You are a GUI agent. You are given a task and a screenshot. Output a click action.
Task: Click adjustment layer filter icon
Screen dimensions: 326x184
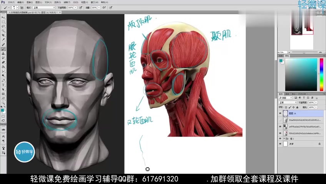(x=300, y=98)
